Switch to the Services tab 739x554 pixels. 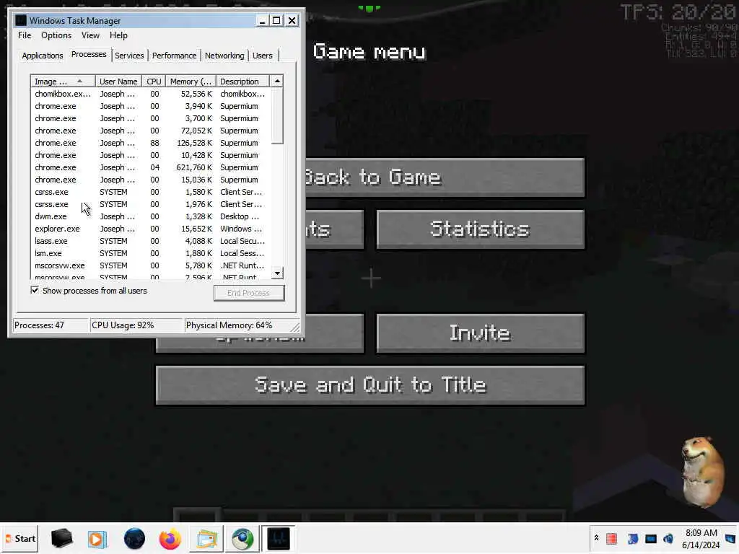click(129, 56)
